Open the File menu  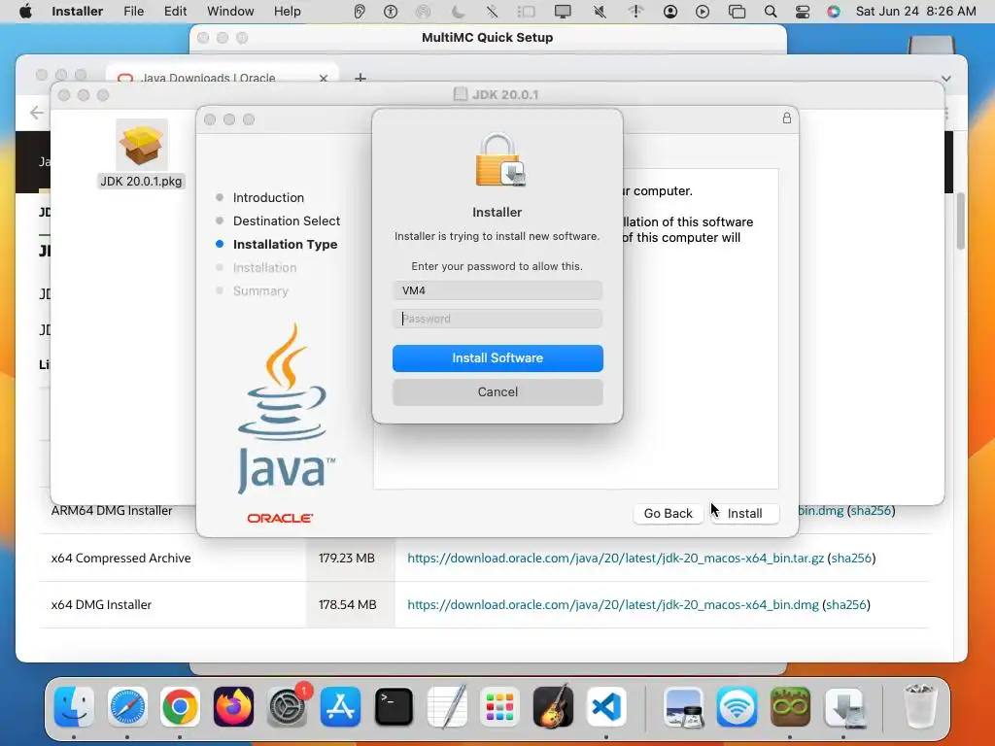133,12
